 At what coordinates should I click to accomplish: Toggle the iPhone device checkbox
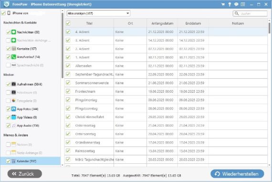(3, 13)
